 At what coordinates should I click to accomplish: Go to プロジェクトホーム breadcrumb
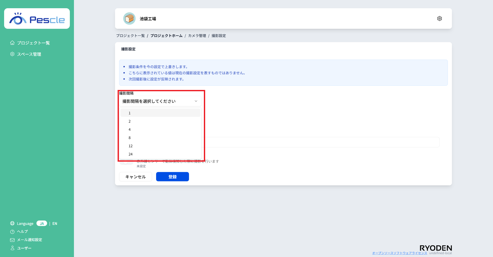166,36
